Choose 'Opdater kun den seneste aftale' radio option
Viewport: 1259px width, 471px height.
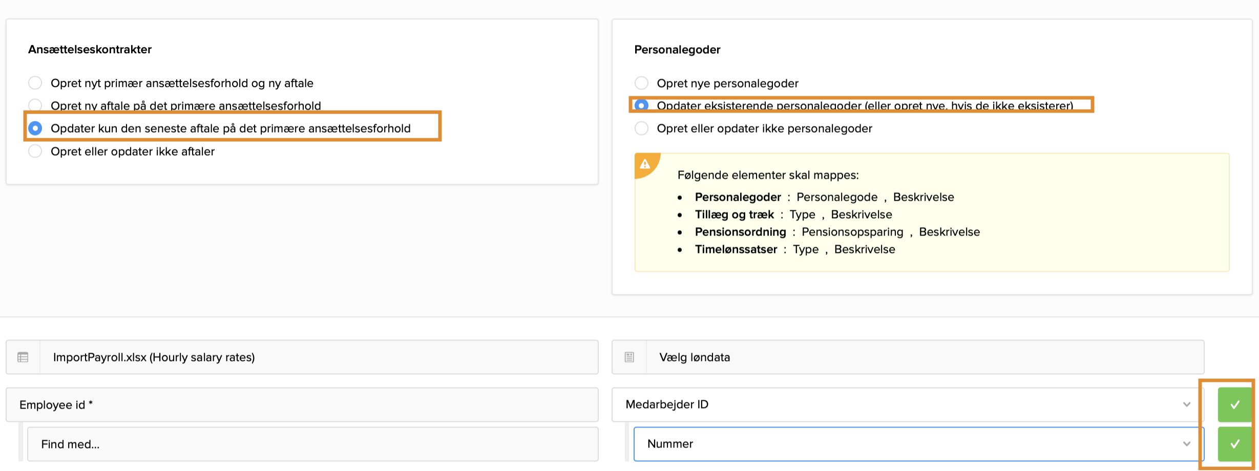(35, 128)
